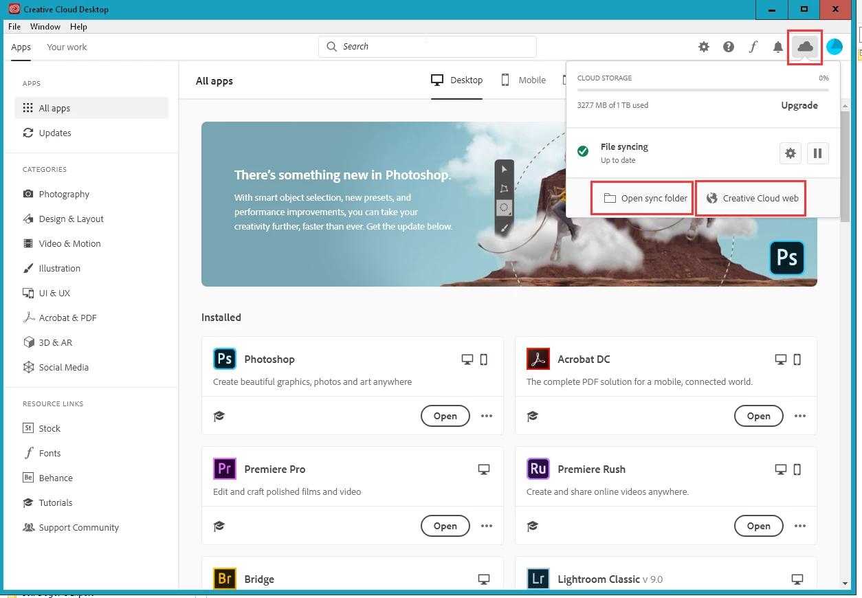Click the cloud storage usage bar
862x598 pixels.
point(703,90)
